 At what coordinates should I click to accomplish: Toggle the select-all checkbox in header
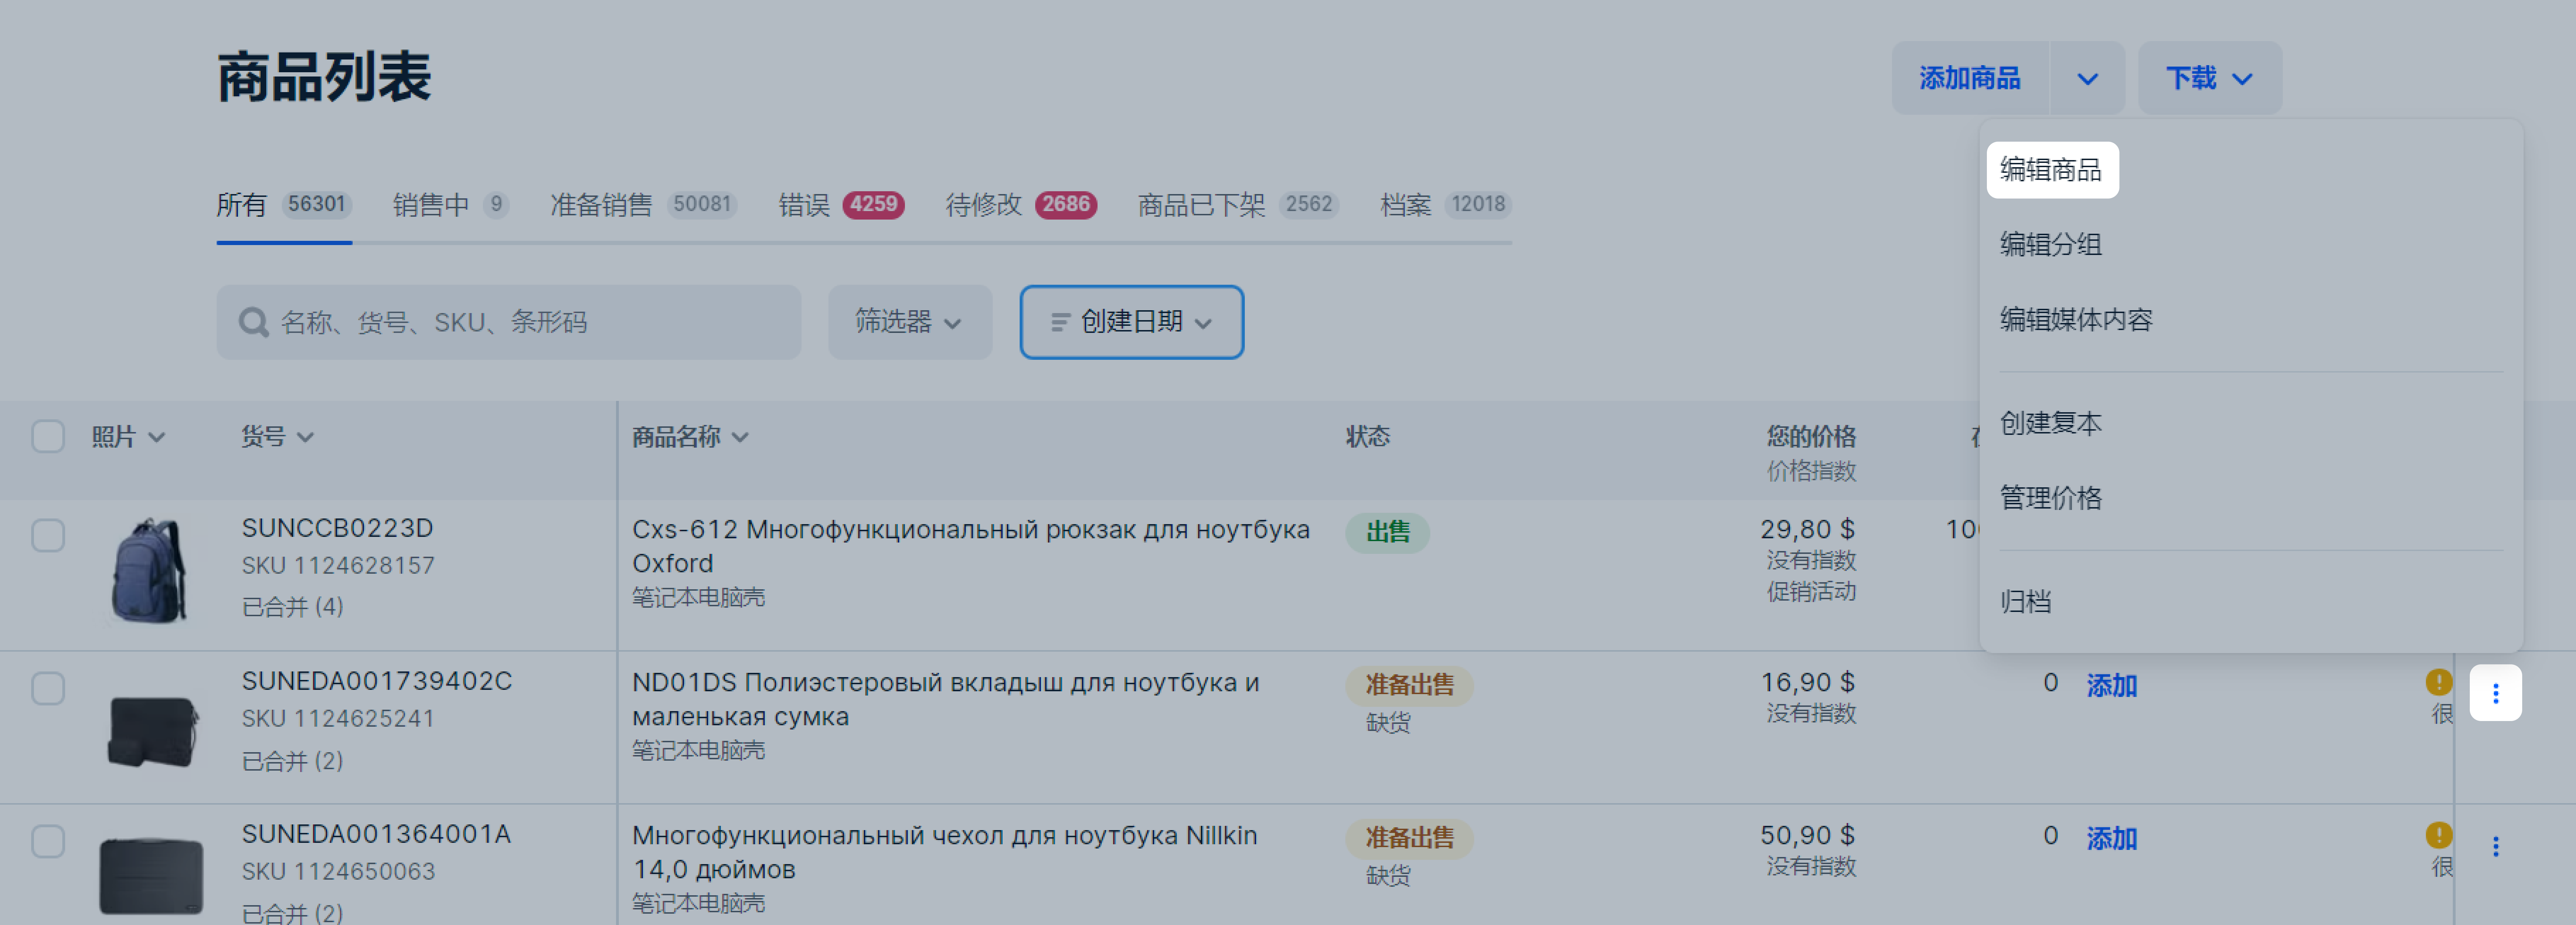tap(48, 437)
